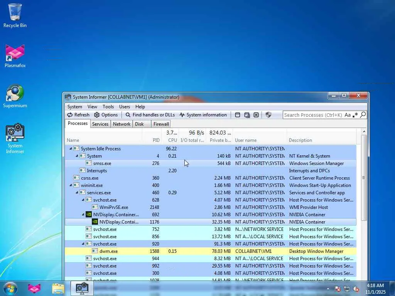Click the process icon next to csrss.exe
This screenshot has height=296, width=395.
76,178
